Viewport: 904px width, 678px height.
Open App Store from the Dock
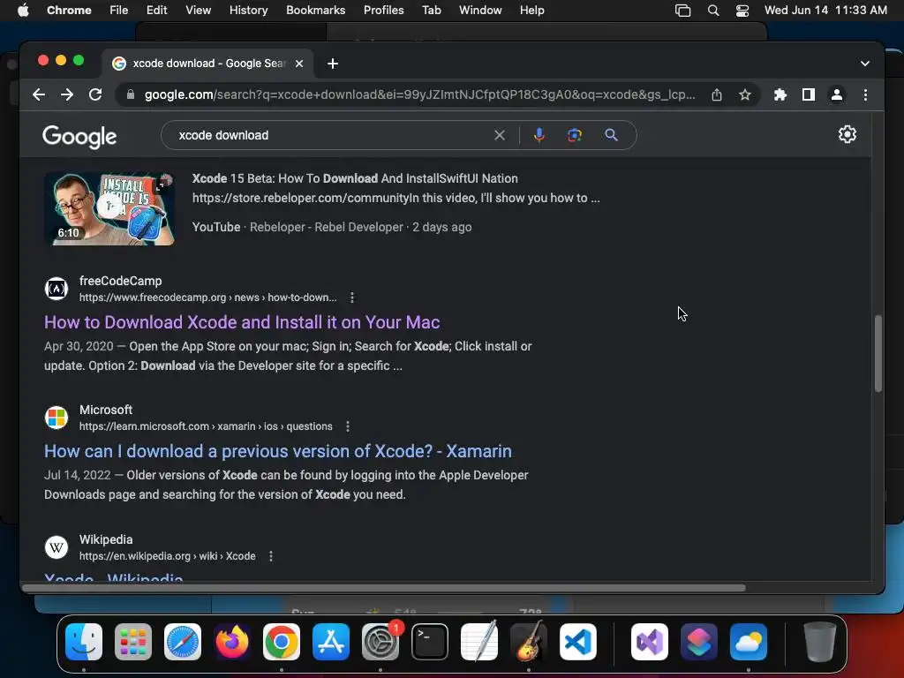point(331,642)
